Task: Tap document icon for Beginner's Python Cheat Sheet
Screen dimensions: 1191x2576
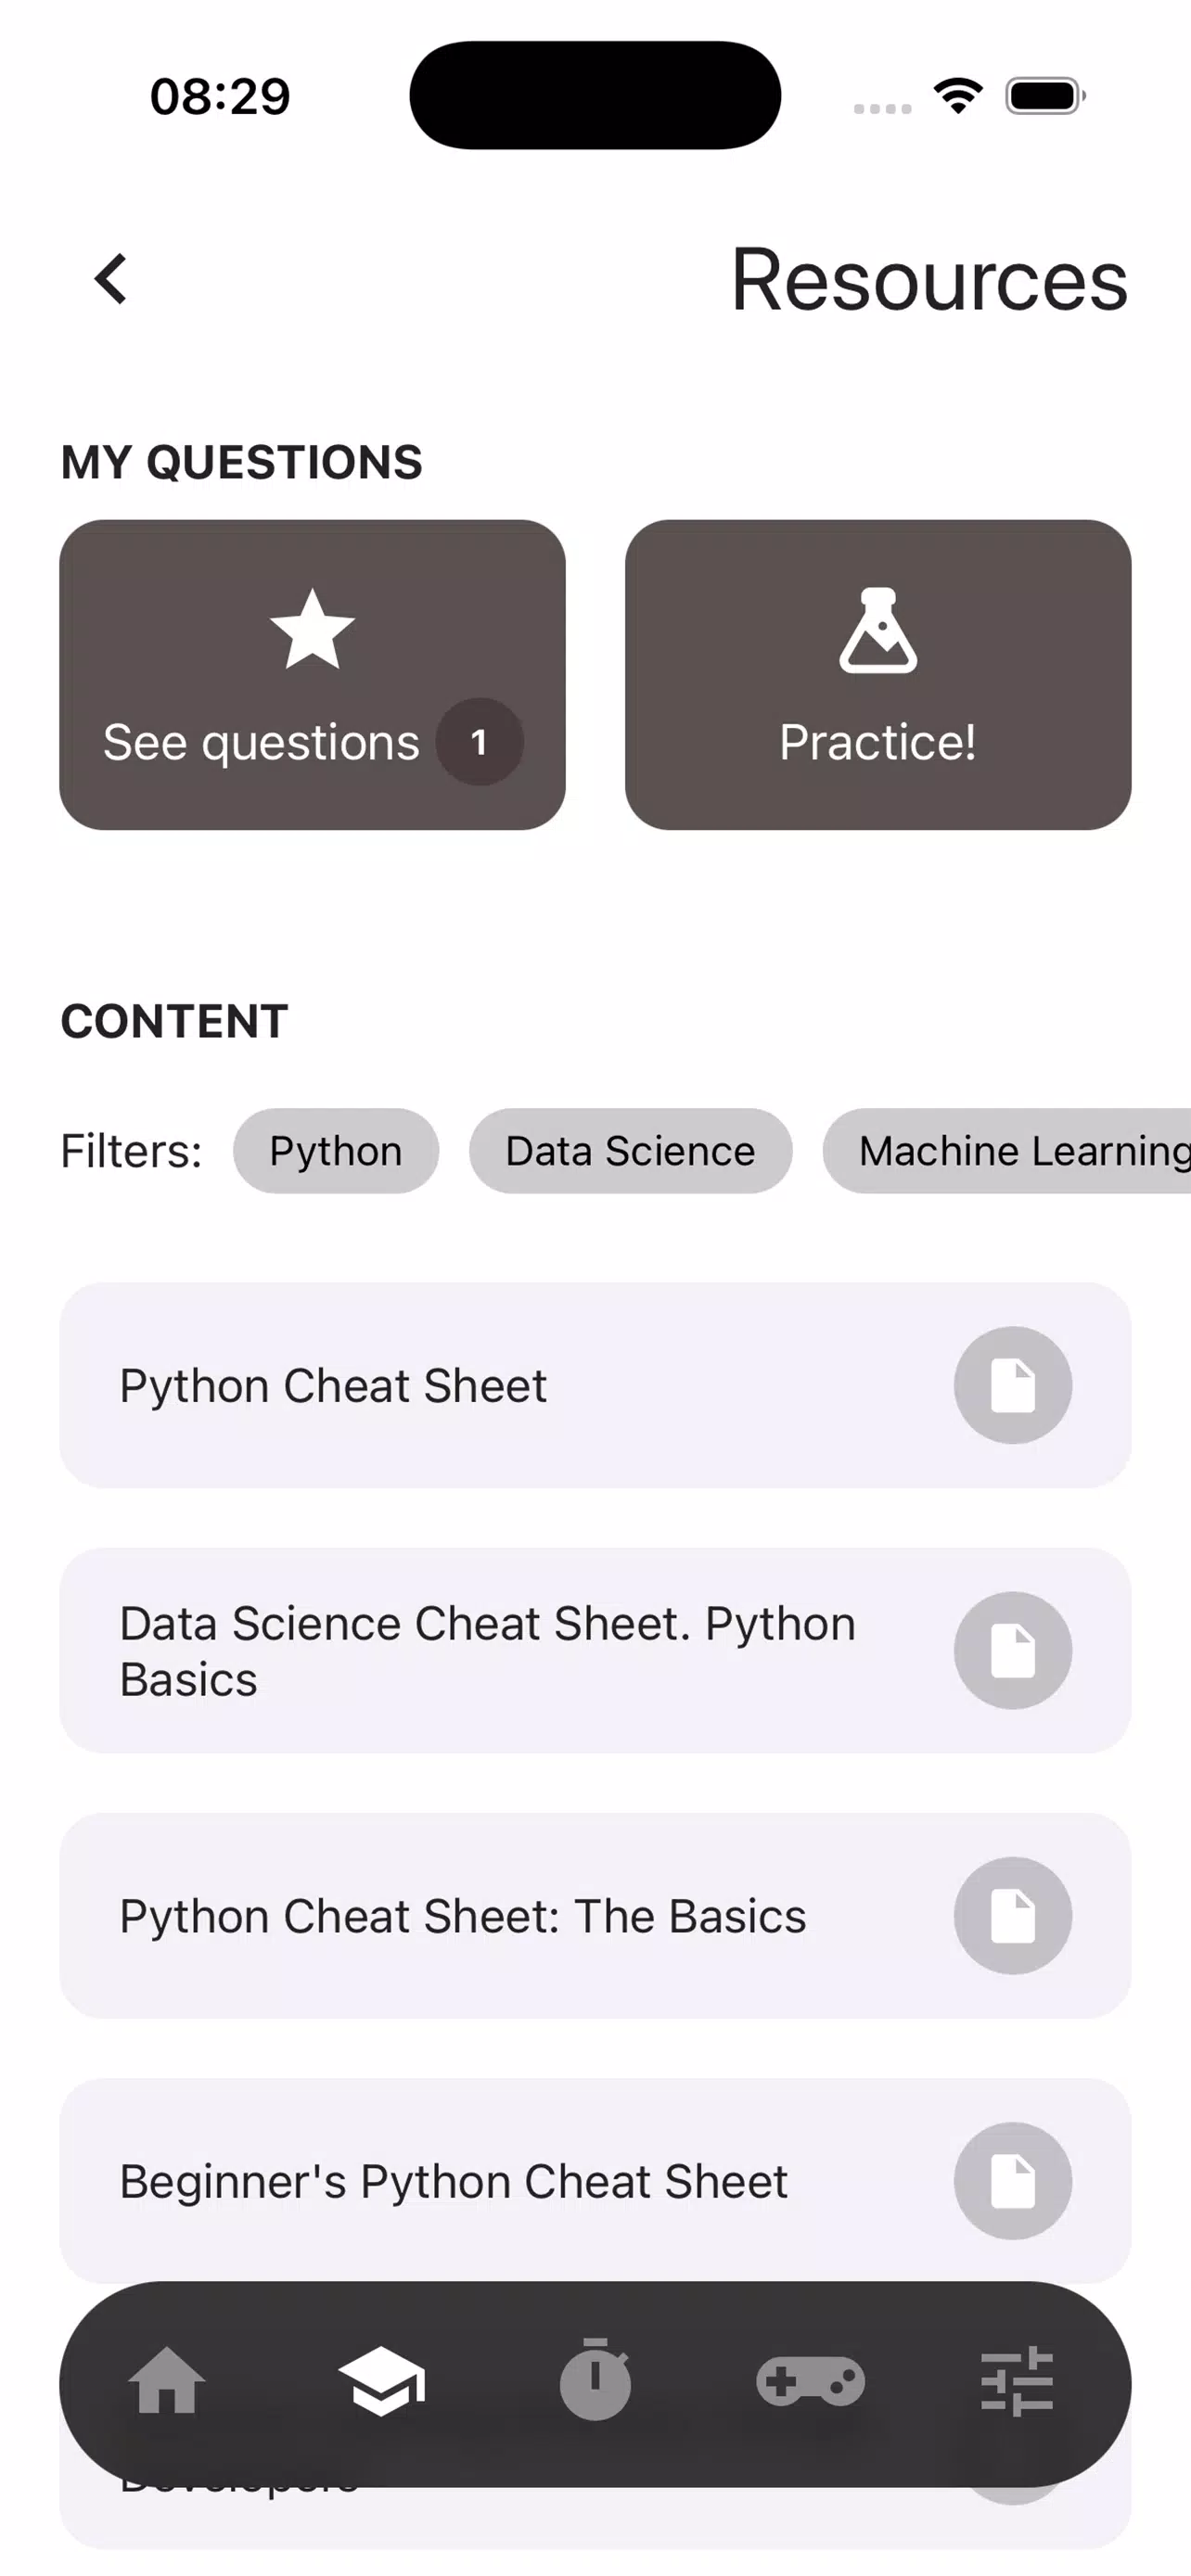Action: point(1013,2181)
